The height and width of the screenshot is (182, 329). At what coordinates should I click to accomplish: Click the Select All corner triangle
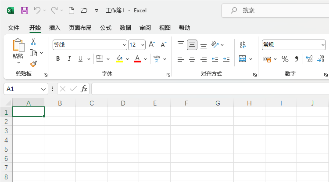pyautogui.click(x=8, y=103)
